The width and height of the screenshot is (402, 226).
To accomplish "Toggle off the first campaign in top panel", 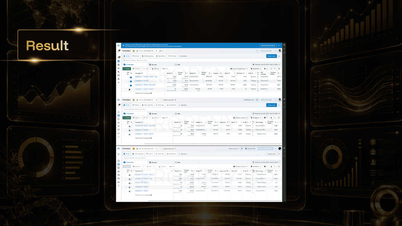I will coord(131,77).
